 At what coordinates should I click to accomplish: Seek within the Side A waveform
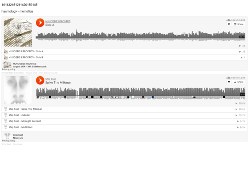click(141, 36)
